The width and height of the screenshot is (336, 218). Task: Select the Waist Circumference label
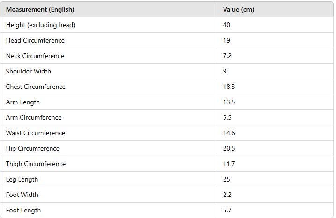pyautogui.click(x=36, y=133)
